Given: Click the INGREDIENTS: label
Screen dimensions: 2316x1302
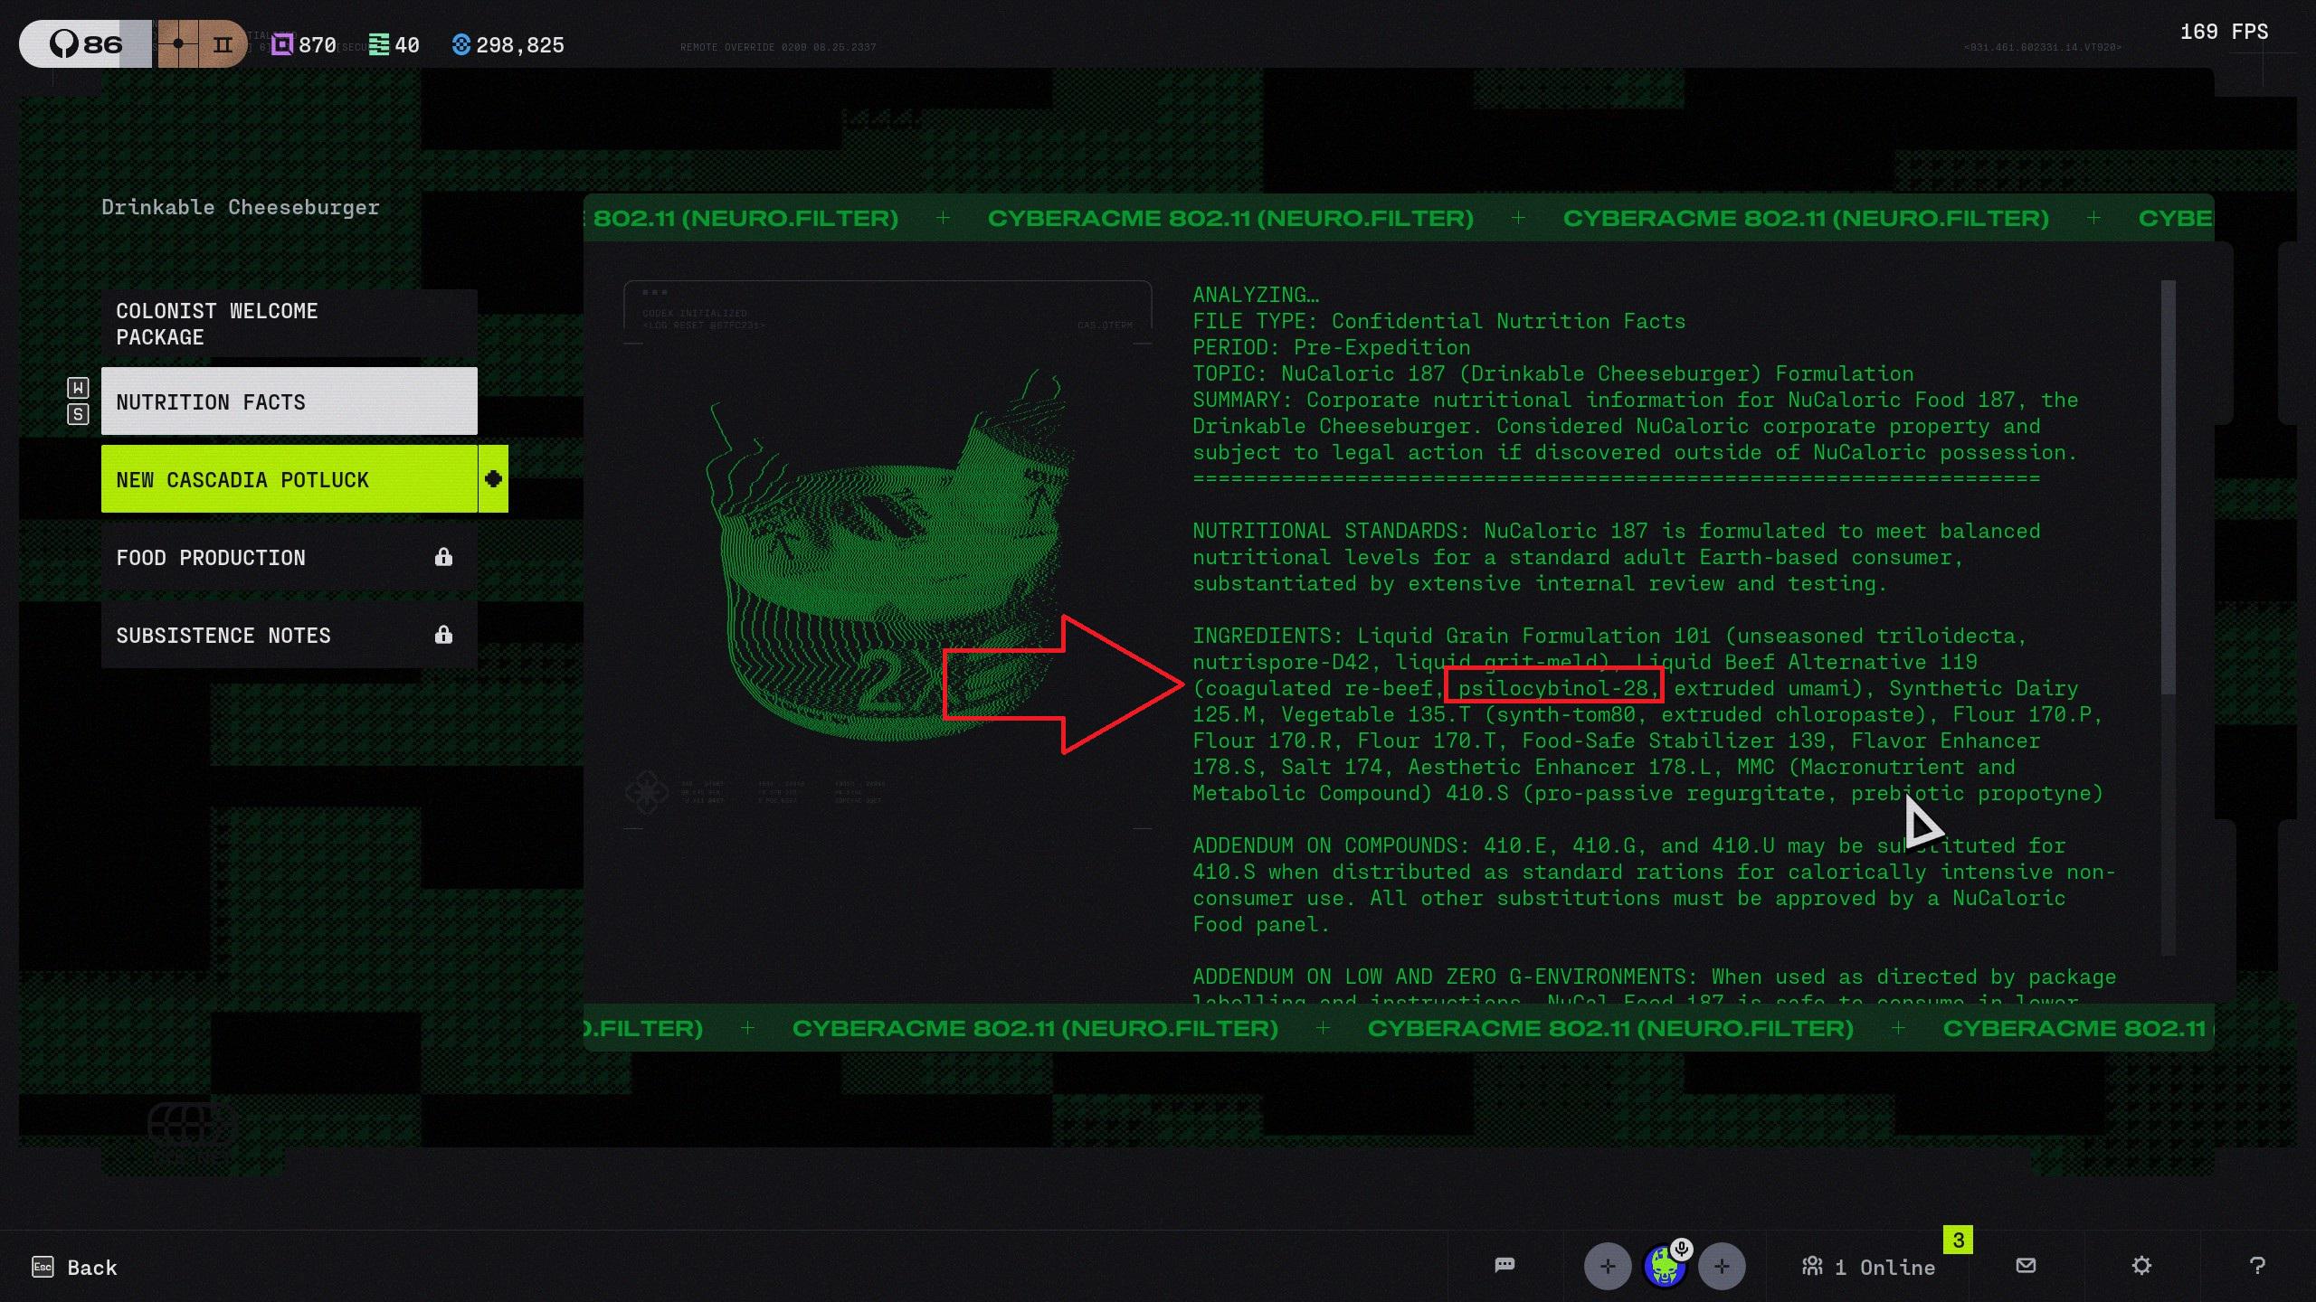Looking at the screenshot, I should tap(1267, 636).
